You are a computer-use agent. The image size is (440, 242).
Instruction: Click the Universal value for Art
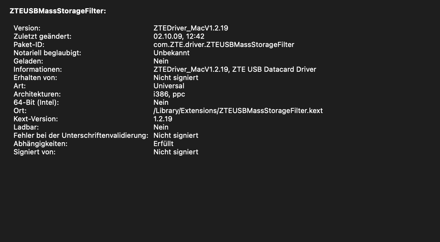tap(169, 86)
